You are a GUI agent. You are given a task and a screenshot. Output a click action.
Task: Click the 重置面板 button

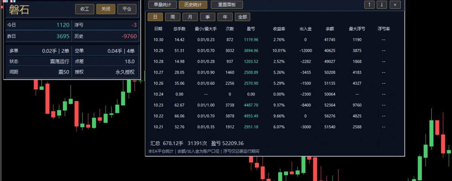[227, 5]
